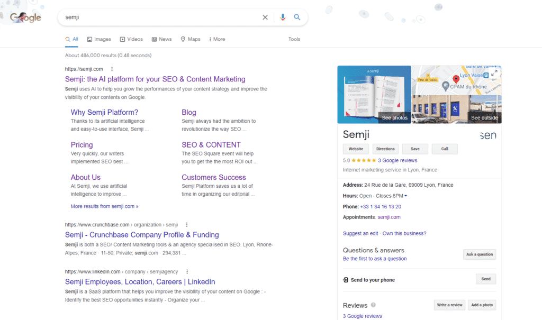
Task: Open the Blog sitelink
Action: click(x=189, y=112)
